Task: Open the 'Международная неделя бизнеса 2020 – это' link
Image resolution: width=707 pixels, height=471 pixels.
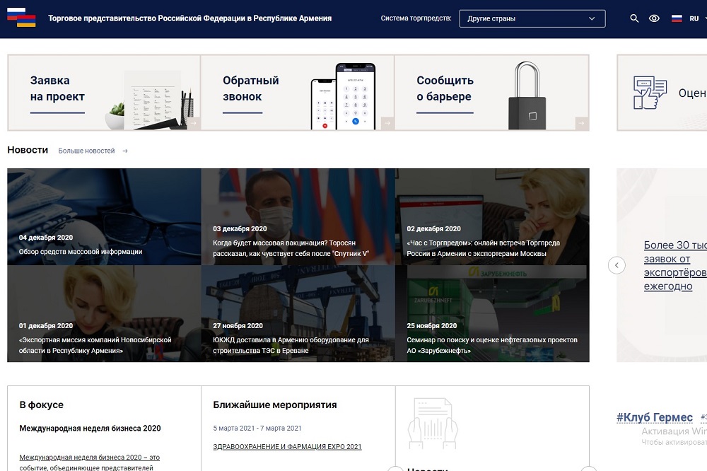Action: coord(89,458)
